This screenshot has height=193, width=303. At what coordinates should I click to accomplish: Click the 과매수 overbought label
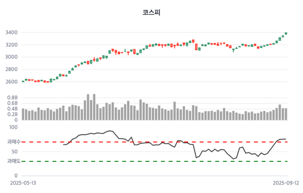(13, 142)
